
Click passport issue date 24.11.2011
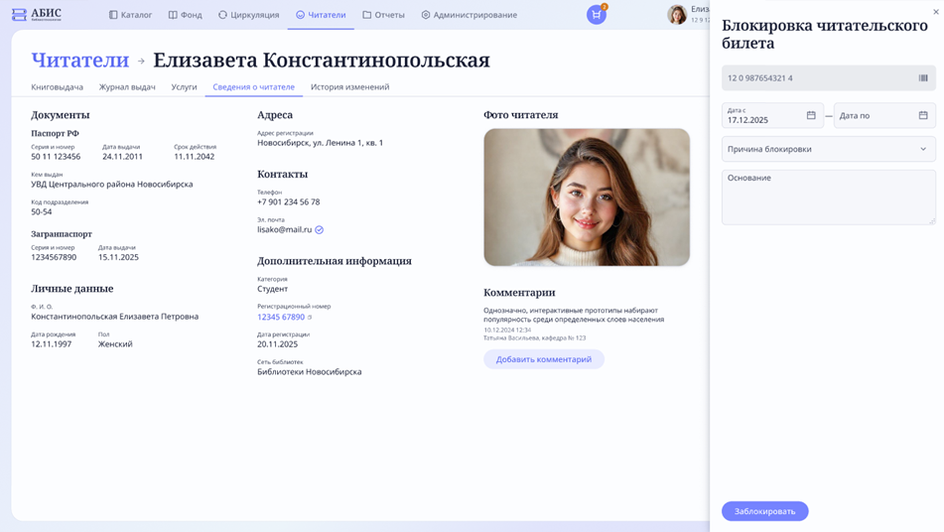122,157
